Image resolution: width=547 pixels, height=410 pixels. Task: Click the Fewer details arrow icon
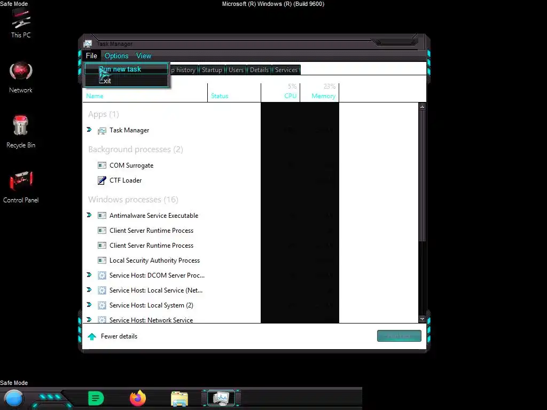click(92, 336)
